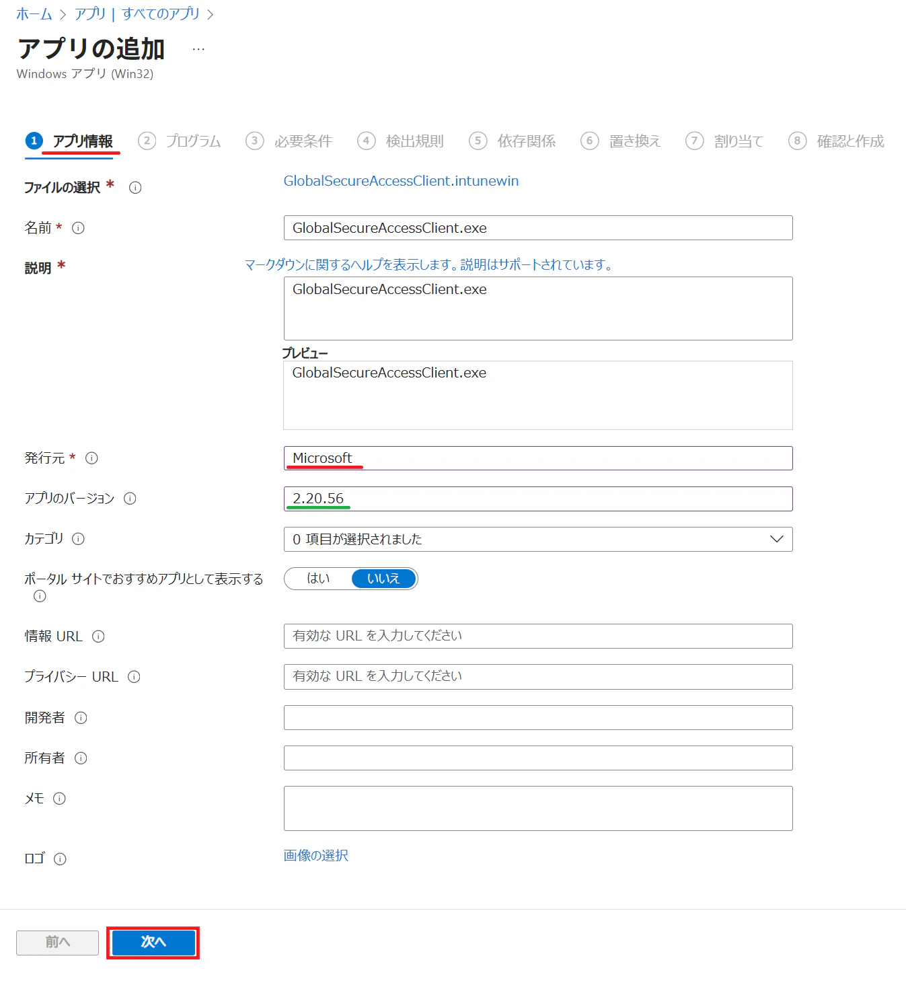Click the 前へ button
Viewport: 906px width, 981px height.
pyautogui.click(x=58, y=943)
